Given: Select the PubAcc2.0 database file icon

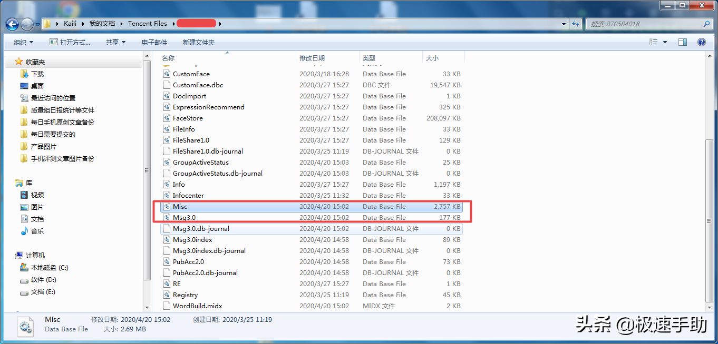Looking at the screenshot, I should coord(167,262).
